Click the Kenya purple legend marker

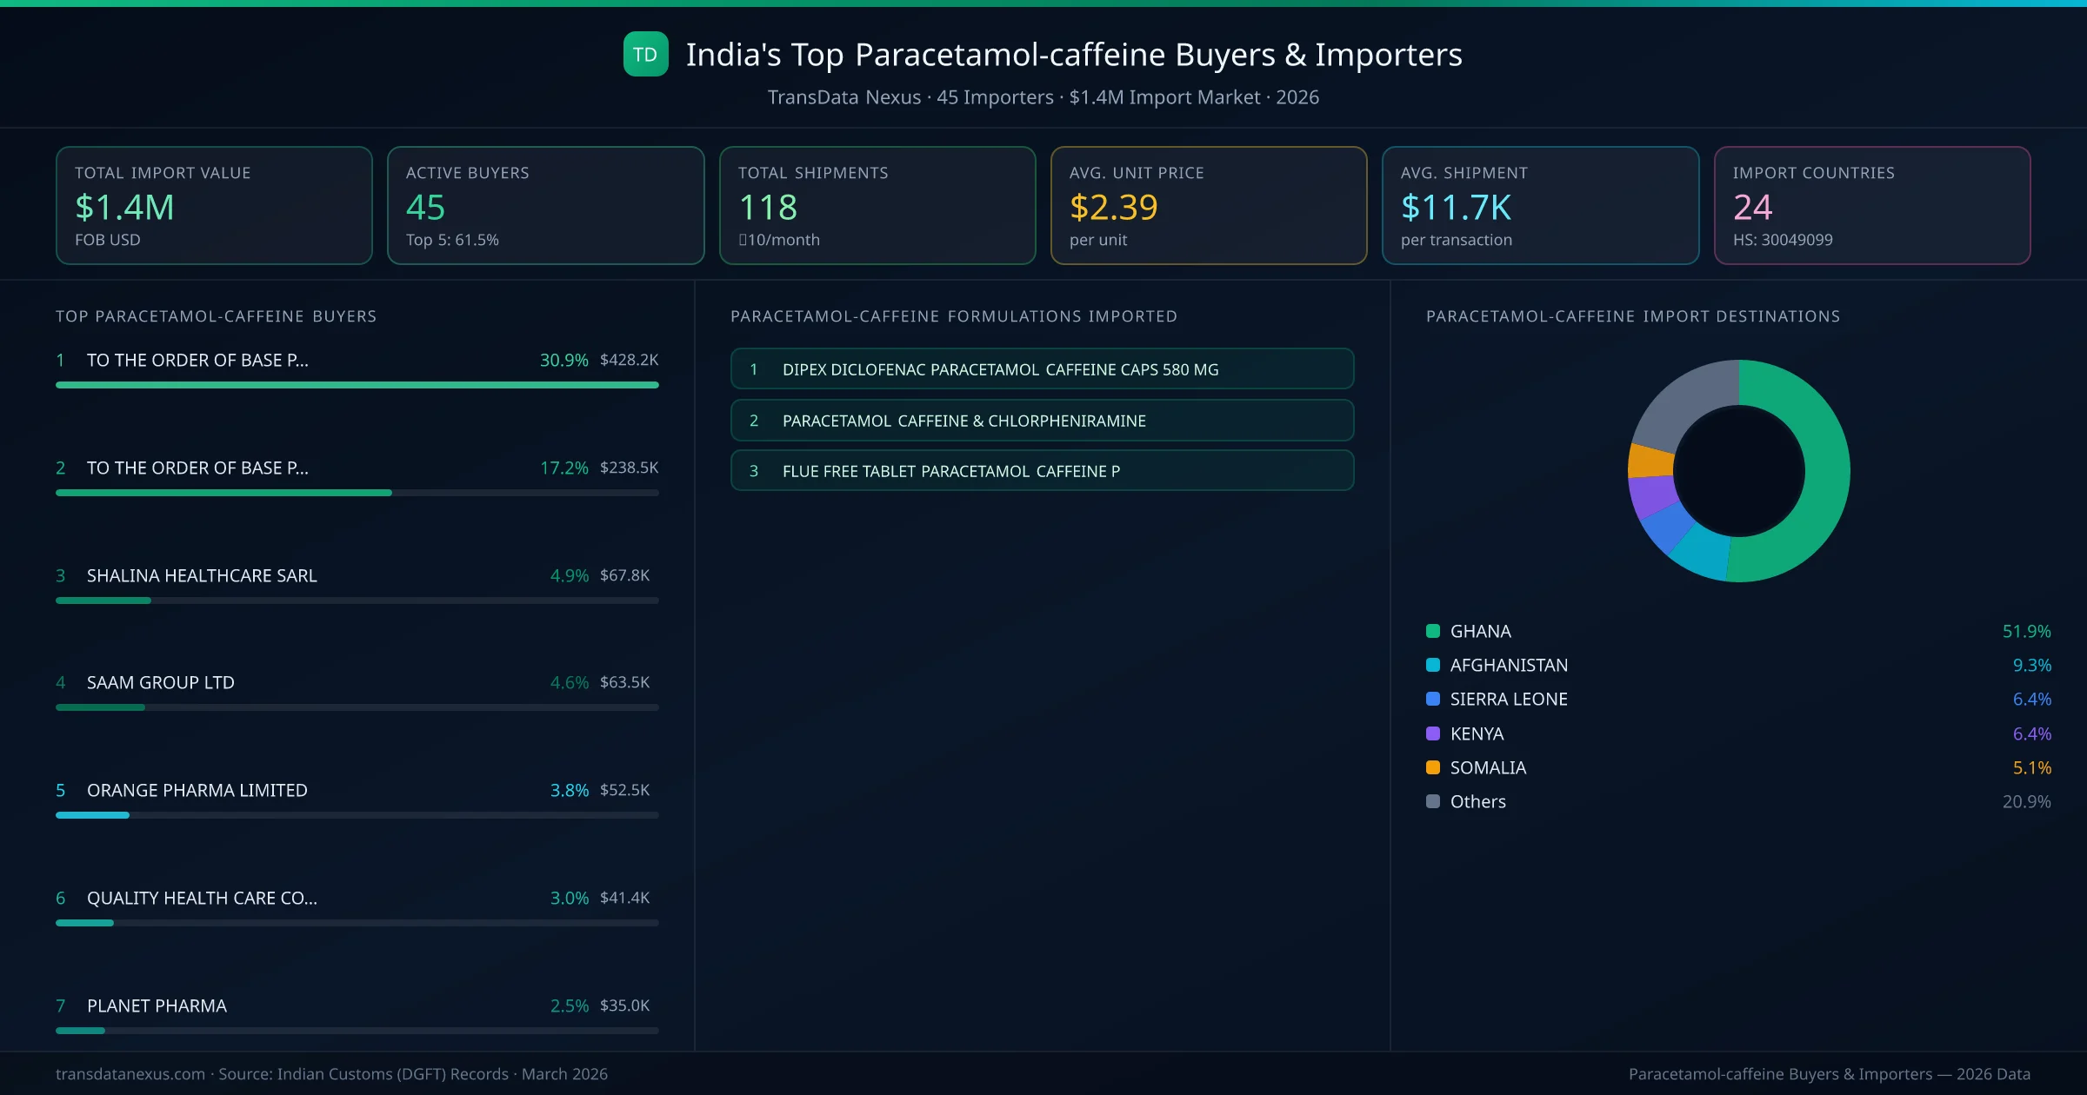[x=1433, y=733]
